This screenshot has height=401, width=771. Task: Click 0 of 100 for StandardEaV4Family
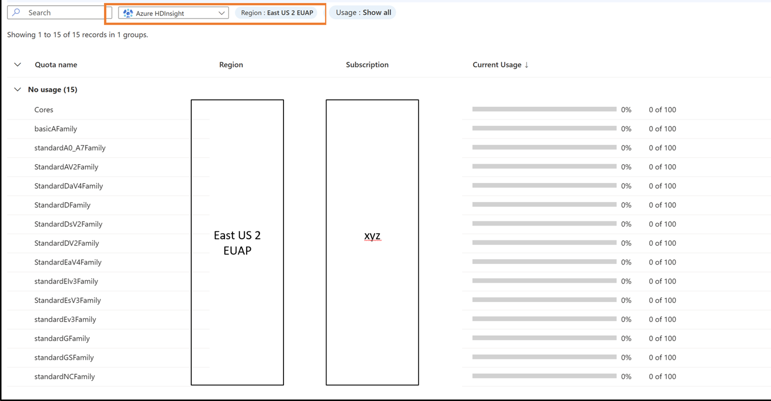[x=662, y=262]
